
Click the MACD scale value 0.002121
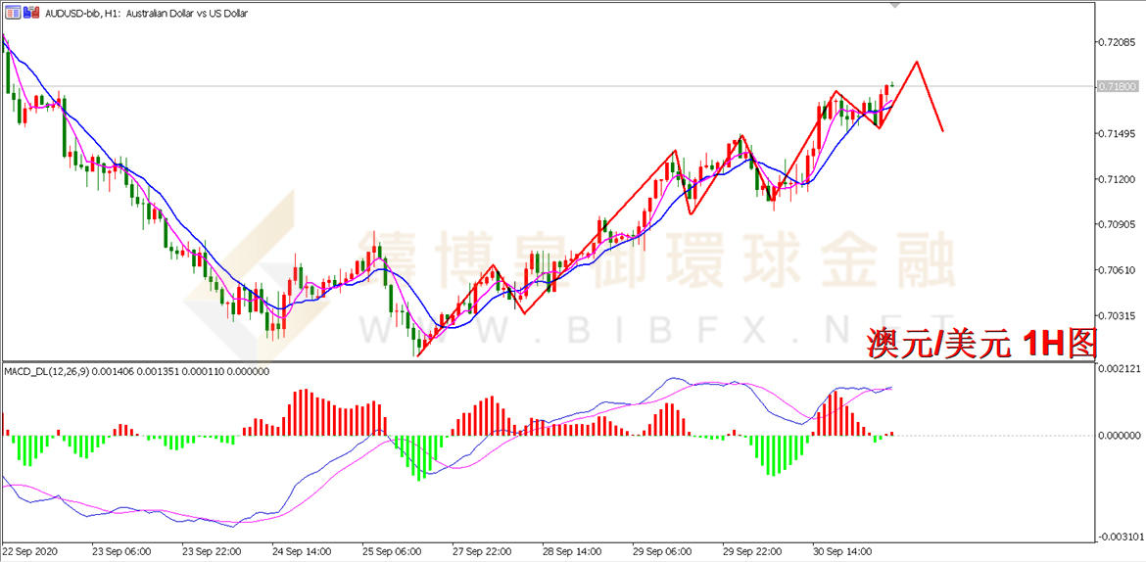[1119, 369]
